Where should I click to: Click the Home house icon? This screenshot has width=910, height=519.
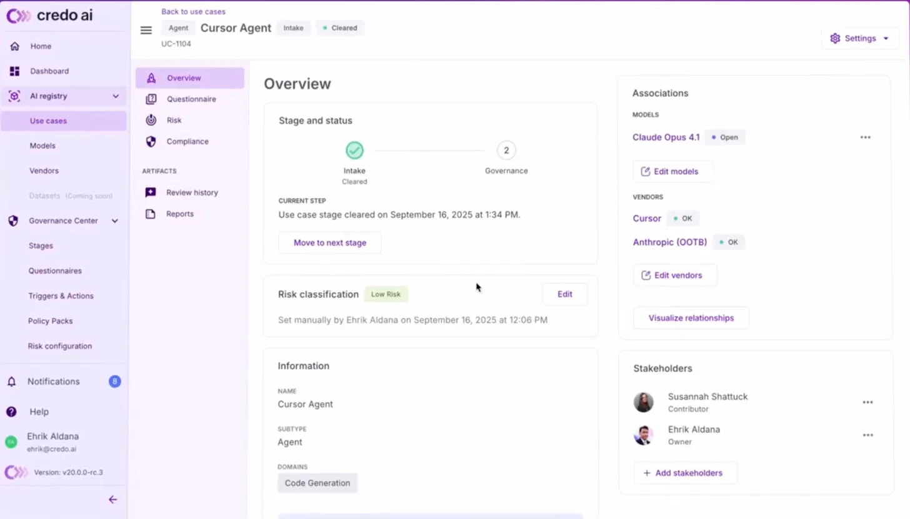coord(14,46)
